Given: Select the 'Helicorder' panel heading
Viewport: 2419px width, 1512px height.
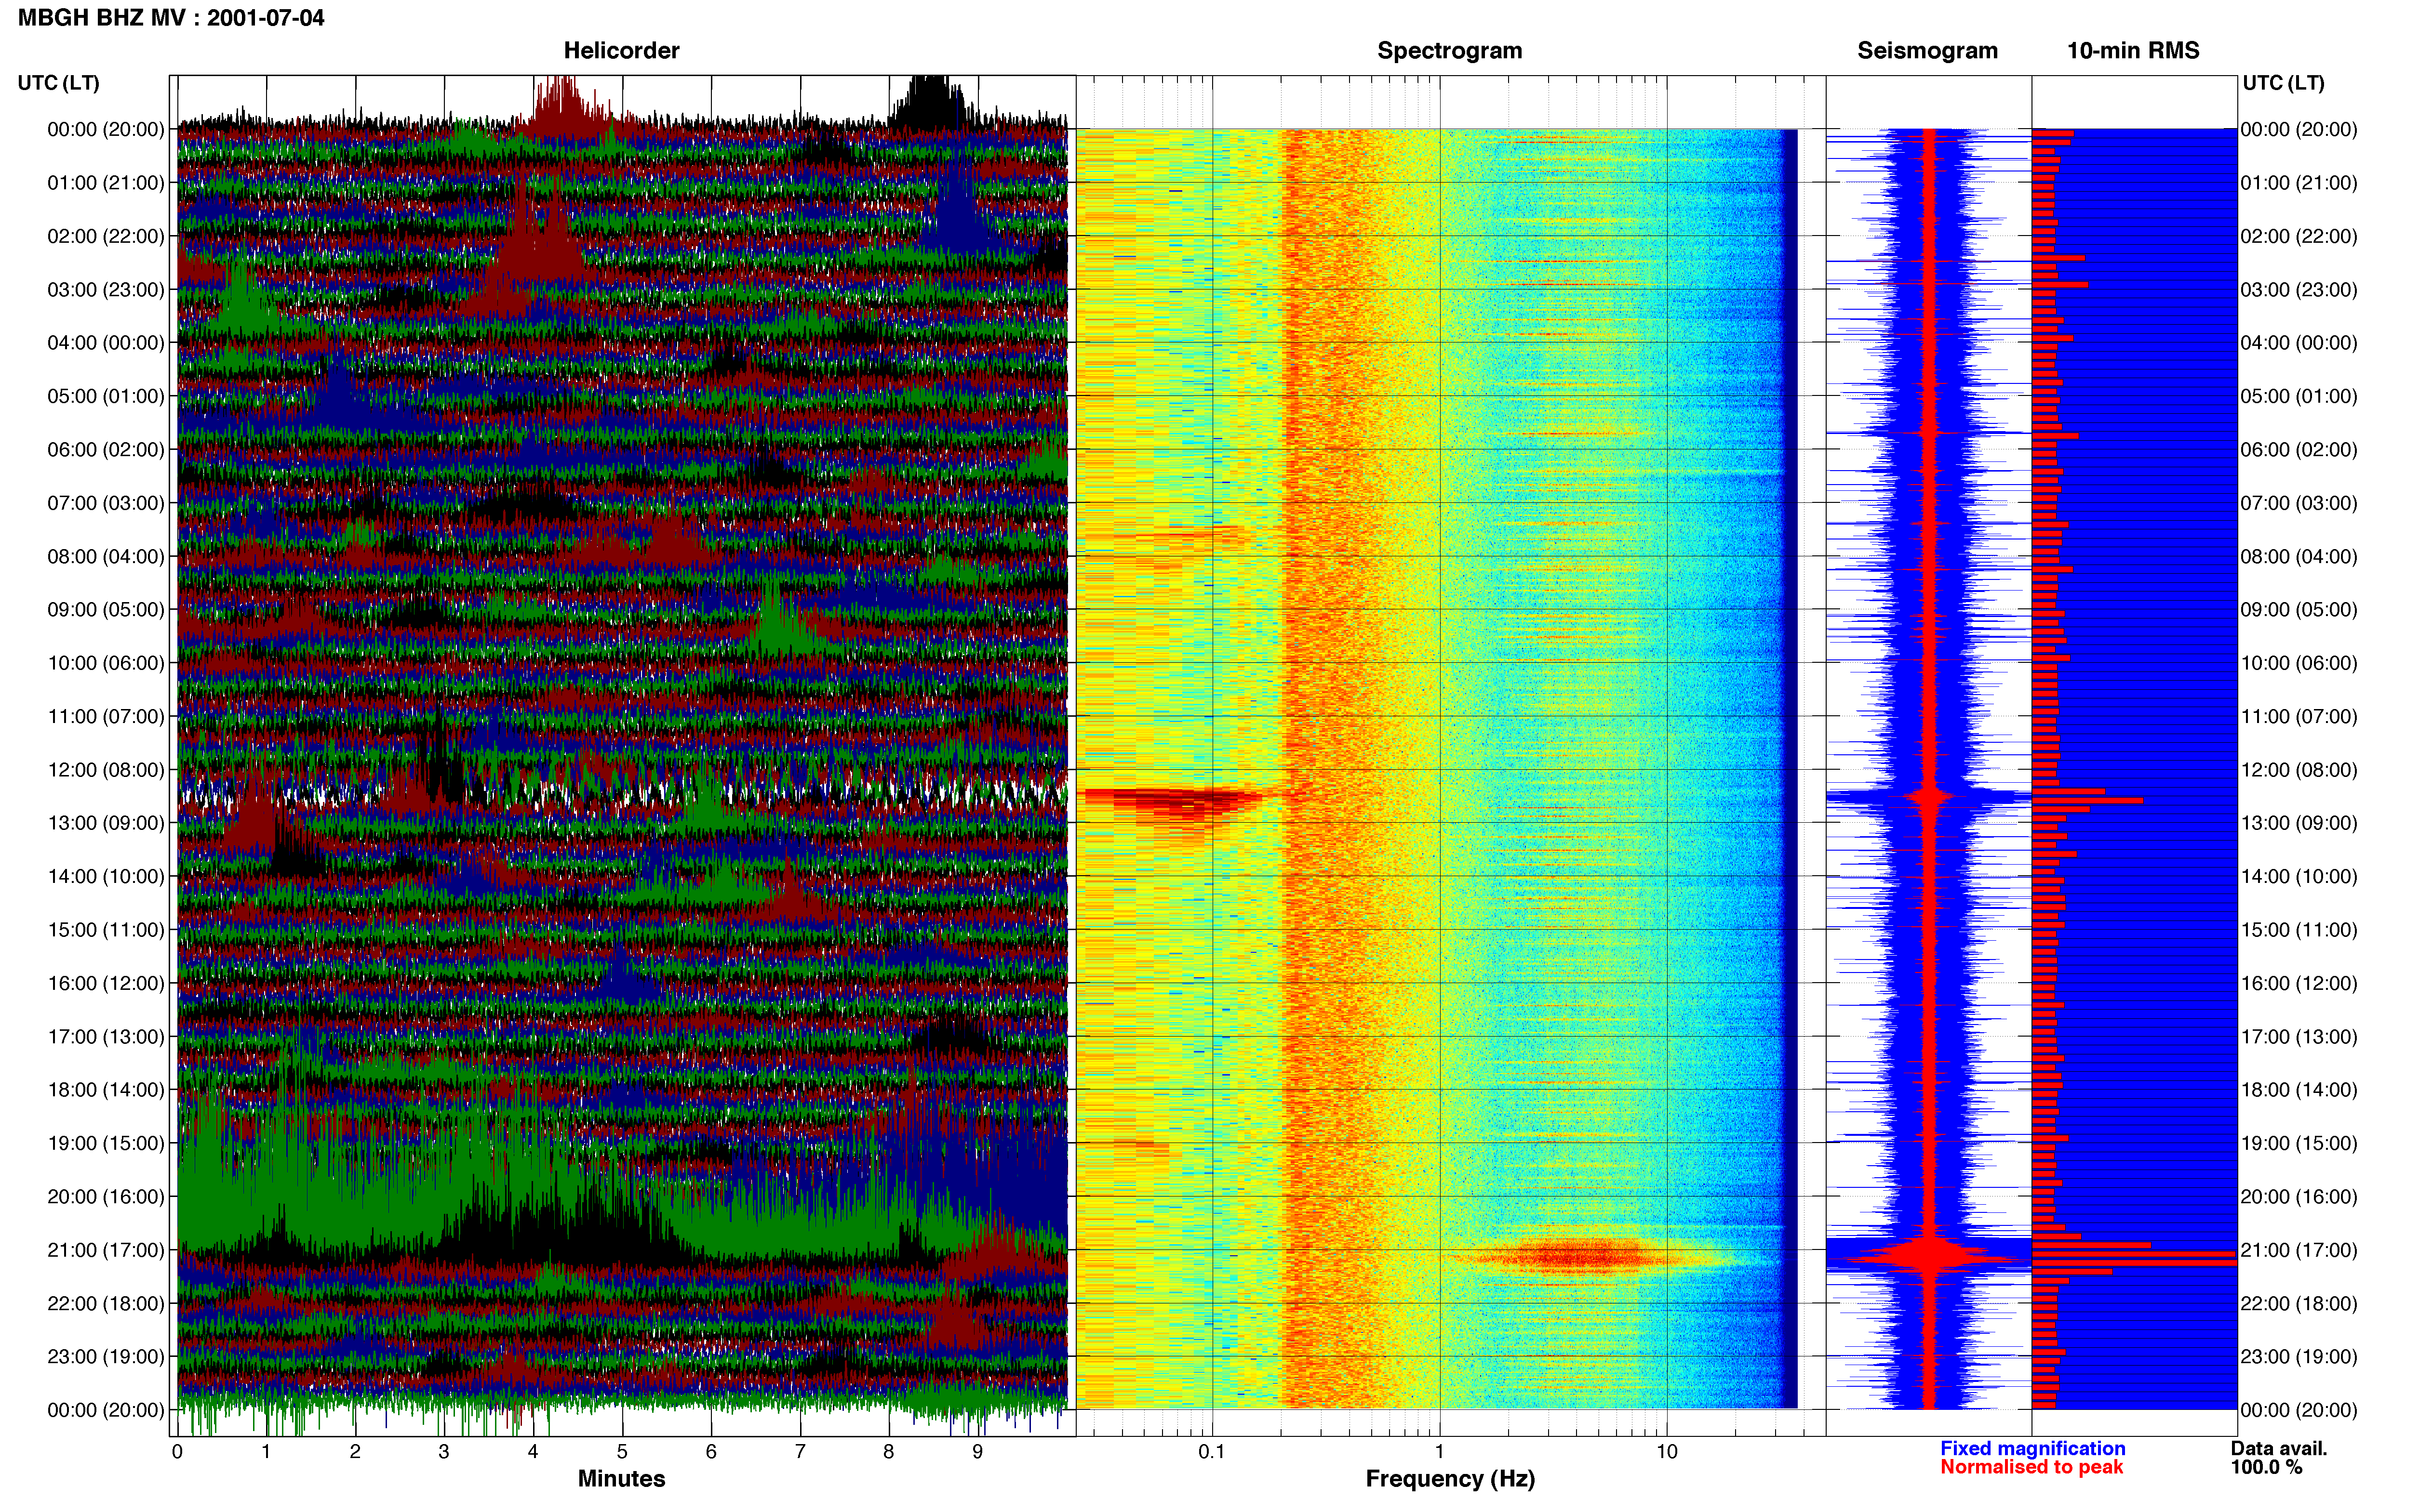Looking at the screenshot, I should 621,50.
